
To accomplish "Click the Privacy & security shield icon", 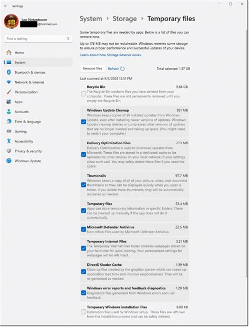I will [x=9, y=151].
